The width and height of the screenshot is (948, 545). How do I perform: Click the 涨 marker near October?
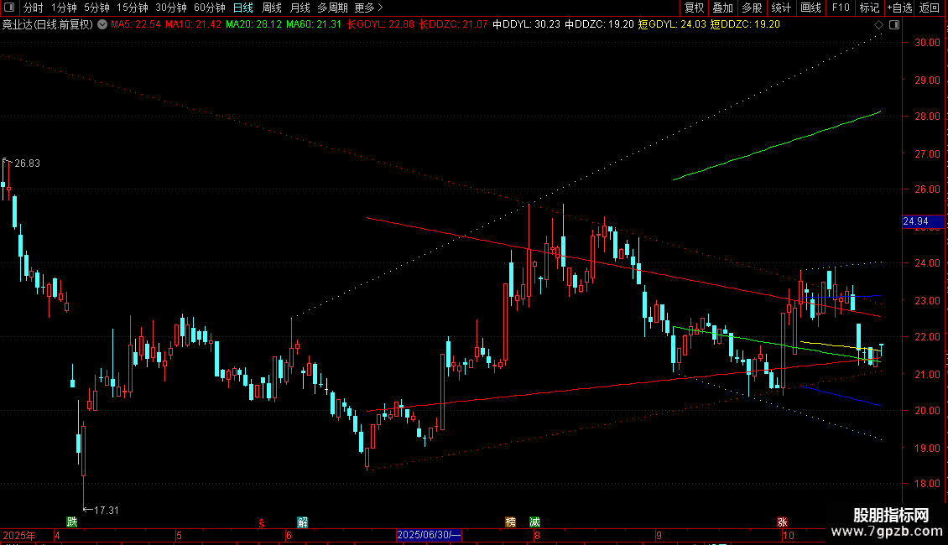tap(782, 522)
